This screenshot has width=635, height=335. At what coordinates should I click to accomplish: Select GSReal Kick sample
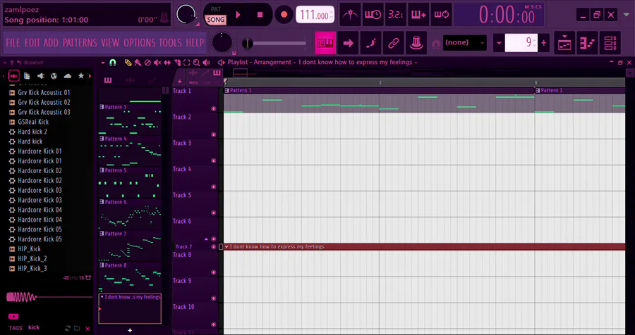[x=33, y=122]
